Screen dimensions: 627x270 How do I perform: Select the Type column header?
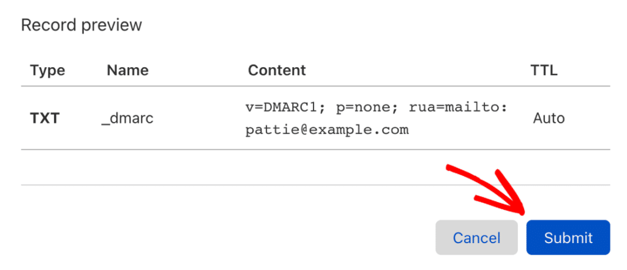click(x=48, y=71)
